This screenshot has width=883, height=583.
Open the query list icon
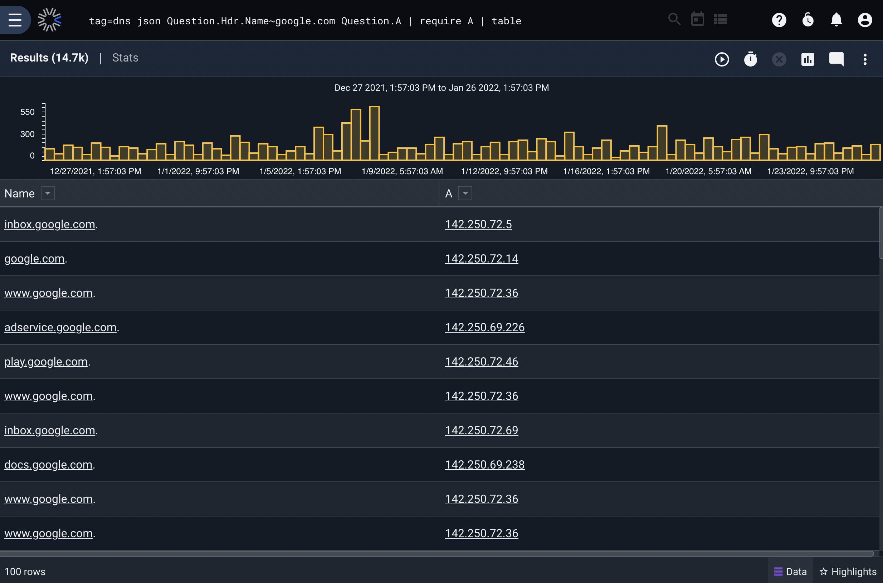pyautogui.click(x=721, y=19)
